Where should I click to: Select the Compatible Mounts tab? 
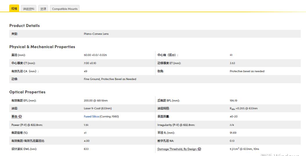pyautogui.click(x=65, y=9)
